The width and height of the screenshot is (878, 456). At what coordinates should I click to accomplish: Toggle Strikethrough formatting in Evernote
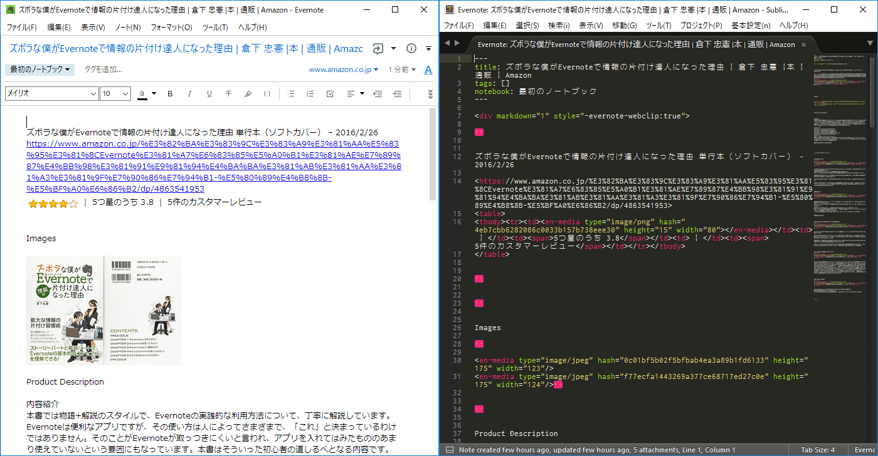(x=228, y=94)
